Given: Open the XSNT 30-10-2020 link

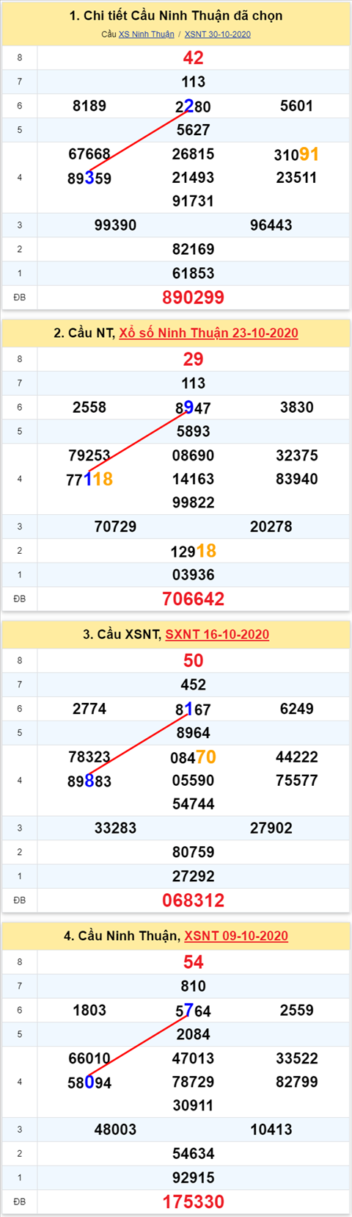Looking at the screenshot, I should [218, 35].
